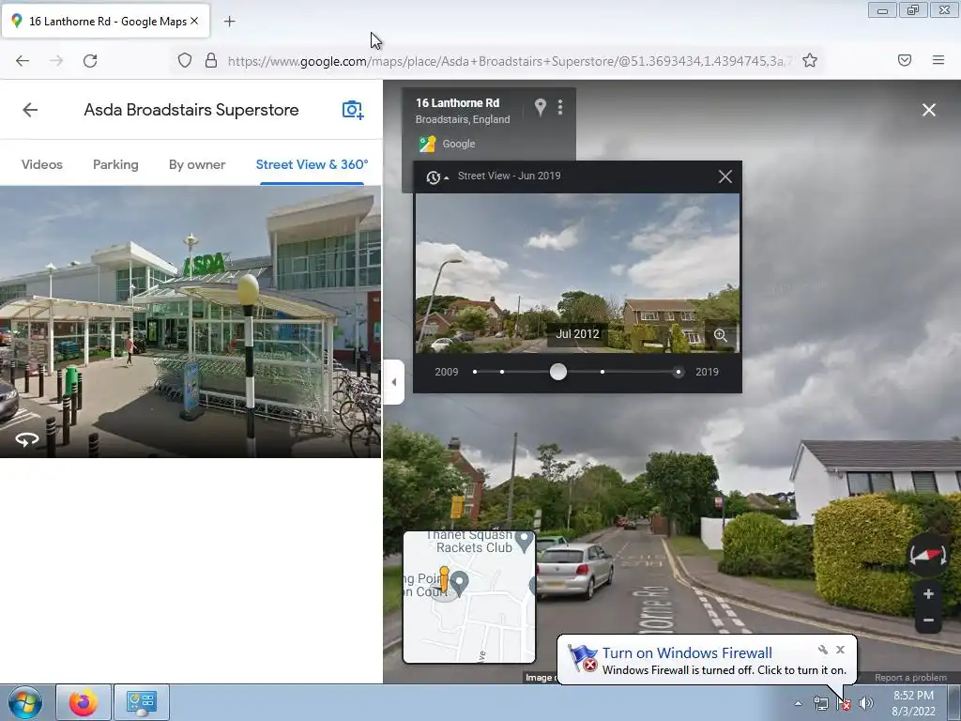
Task: Click the Thanet Squash Rackets Club pin on minimap
Action: coord(524,541)
